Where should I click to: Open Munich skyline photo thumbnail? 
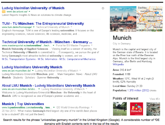tap(123, 19)
